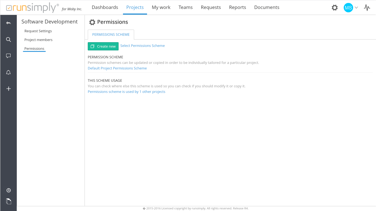Open Request Settings in the sidebar
376x211 pixels.
pos(38,31)
